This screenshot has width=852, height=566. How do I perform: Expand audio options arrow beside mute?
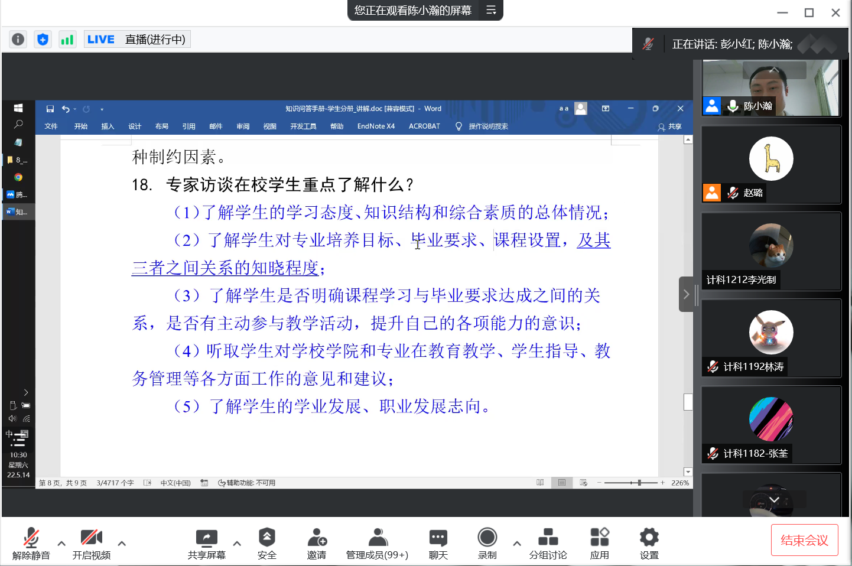point(61,544)
